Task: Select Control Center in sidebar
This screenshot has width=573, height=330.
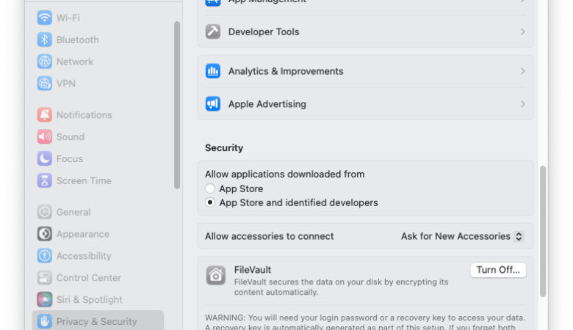Action: coord(98,277)
